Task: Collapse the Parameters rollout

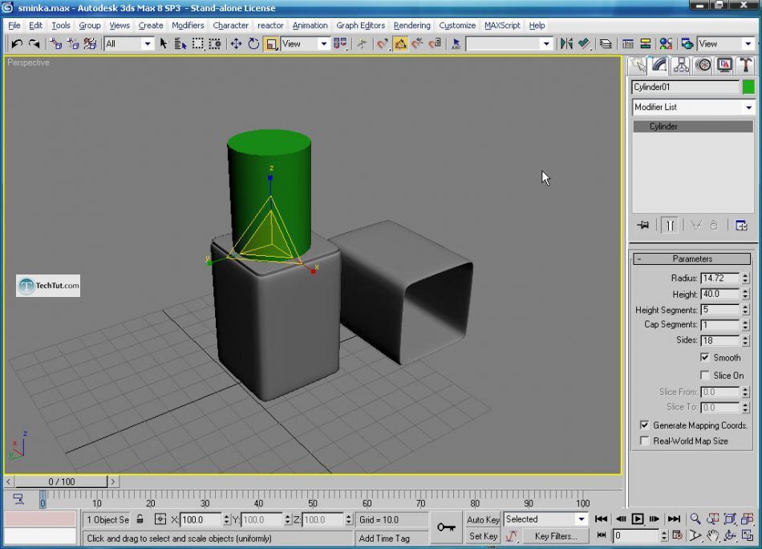Action: (x=691, y=259)
